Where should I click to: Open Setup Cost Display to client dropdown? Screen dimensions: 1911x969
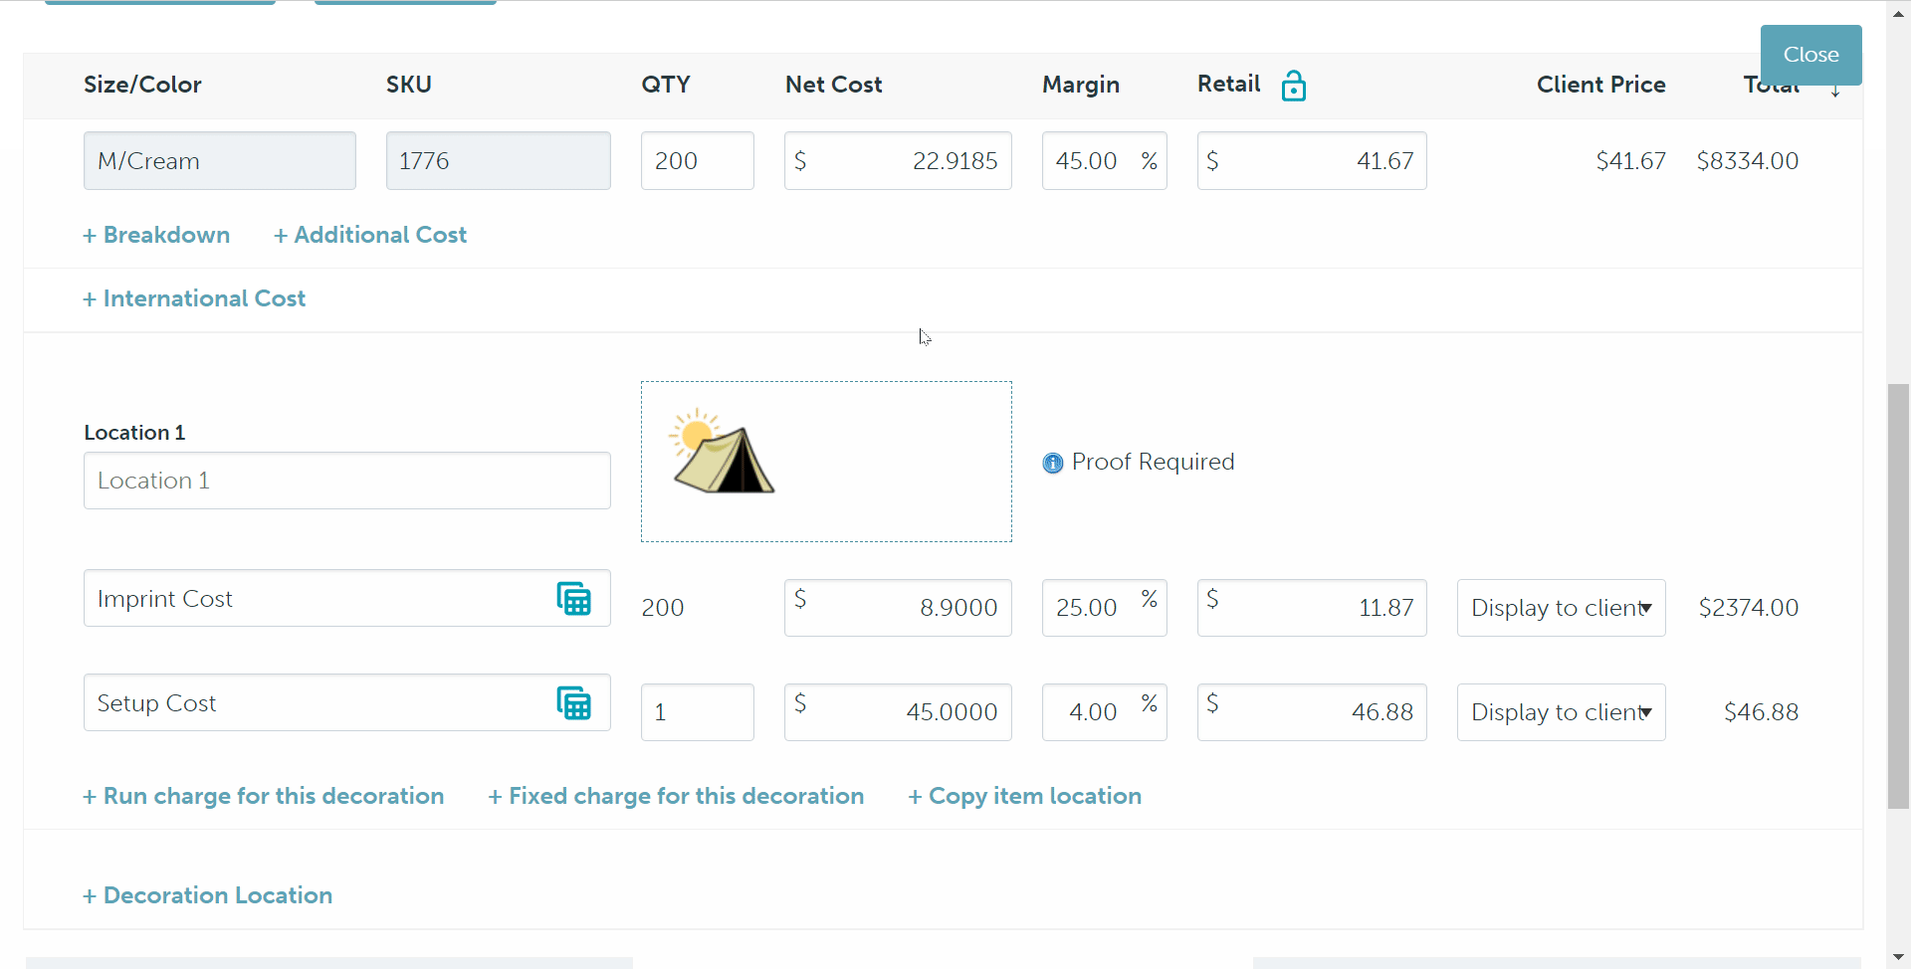[1560, 712]
